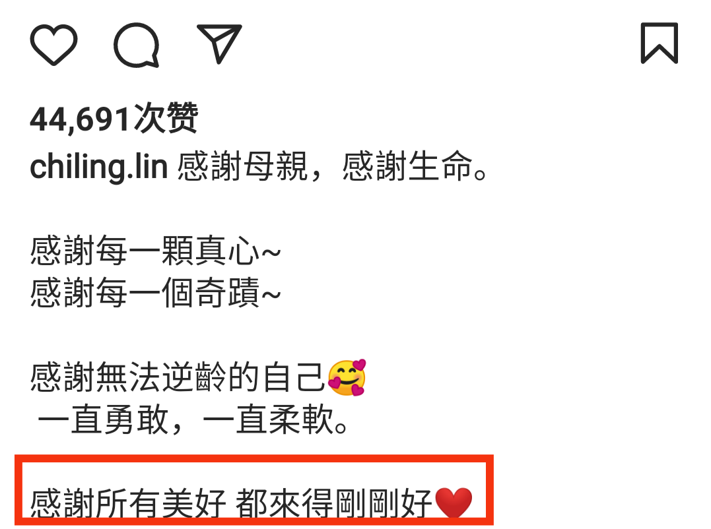The width and height of the screenshot is (711, 529).
Task: Click the 次赞 likes label
Action: click(166, 118)
